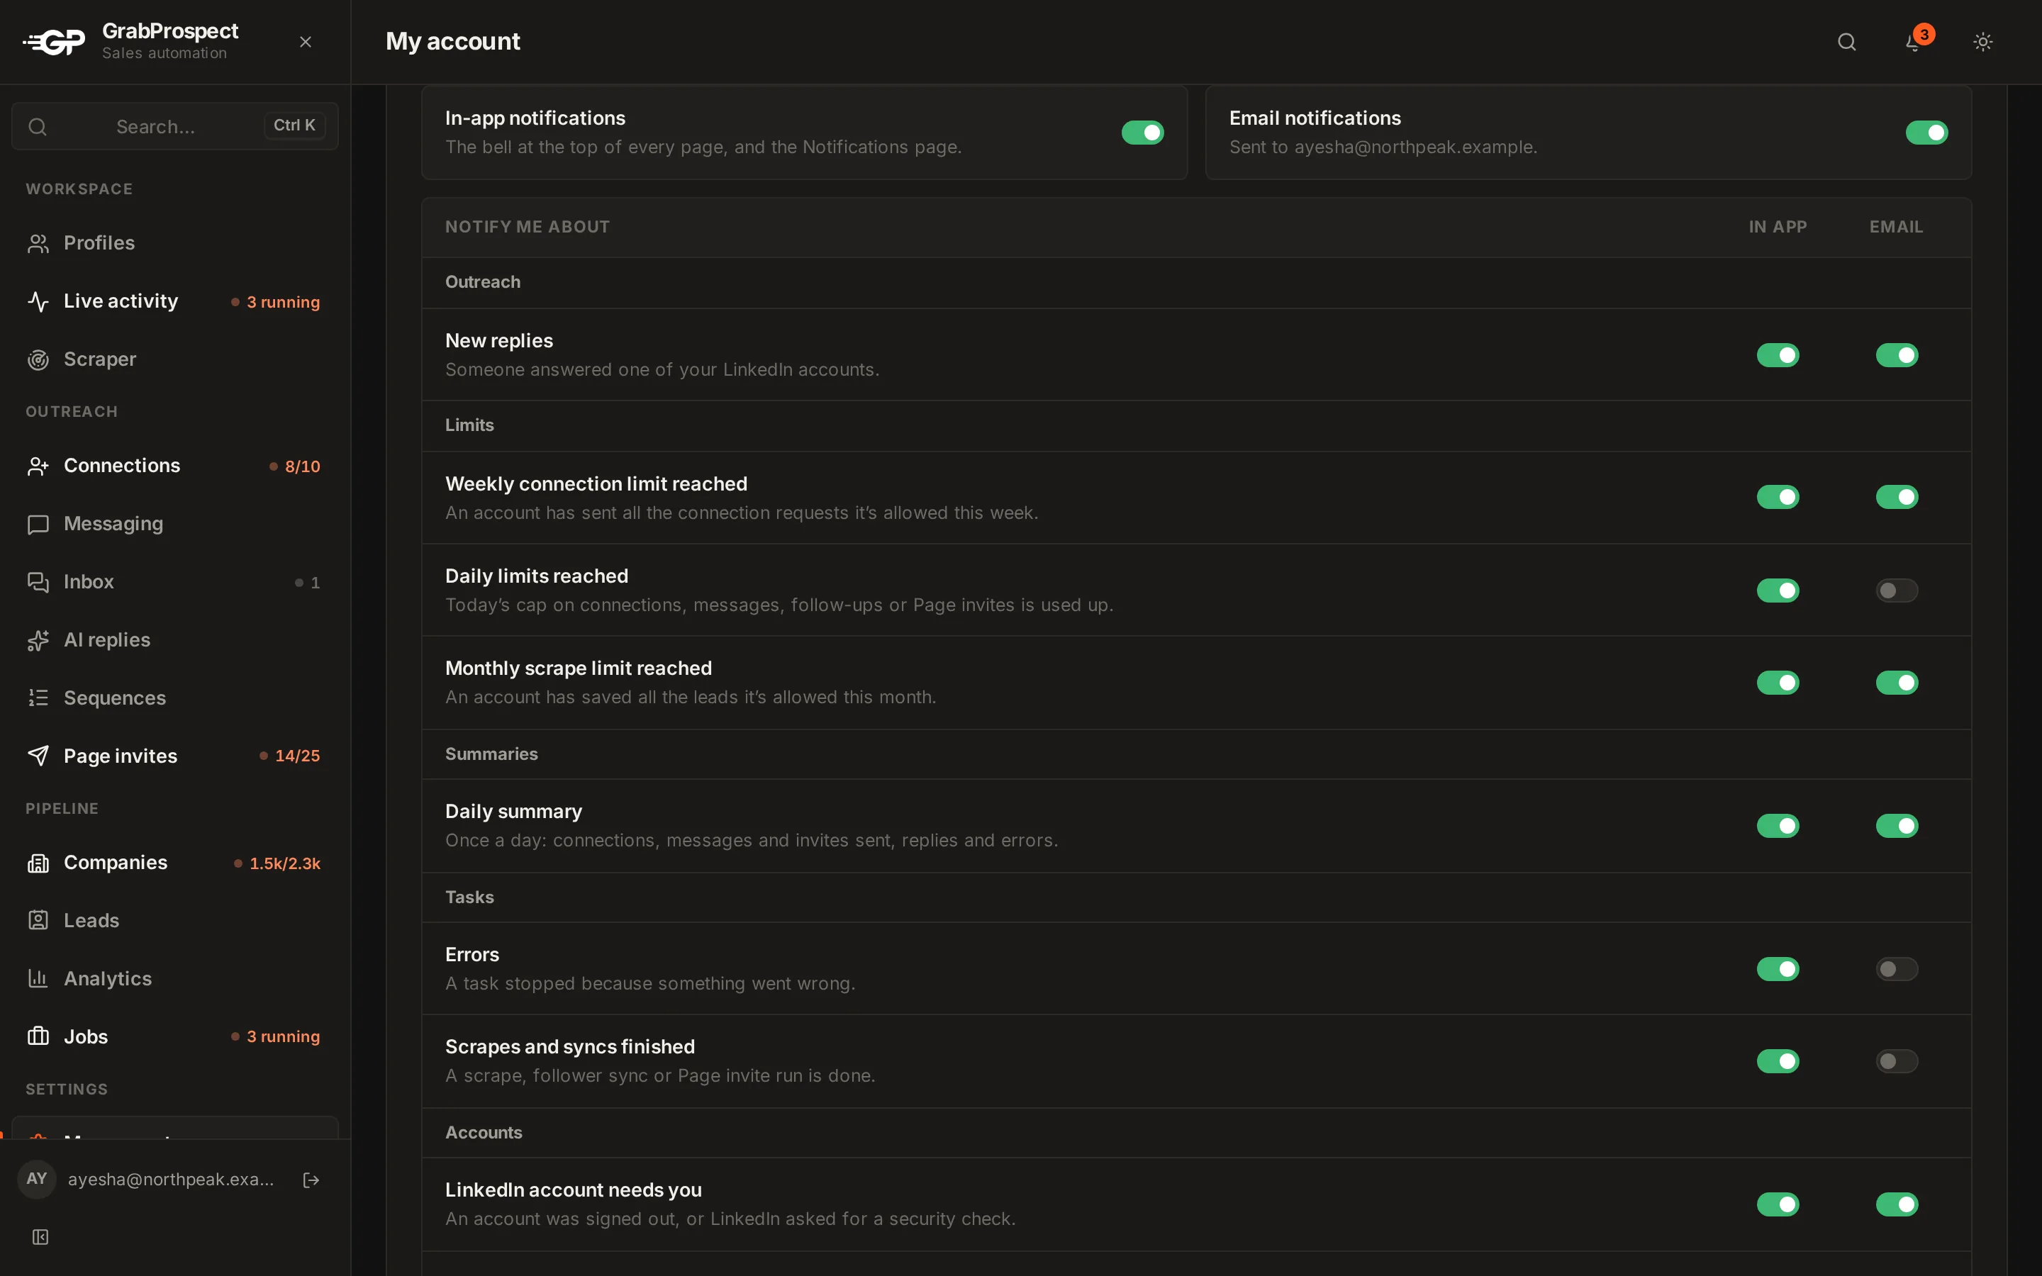Go to AI replies

click(174, 641)
